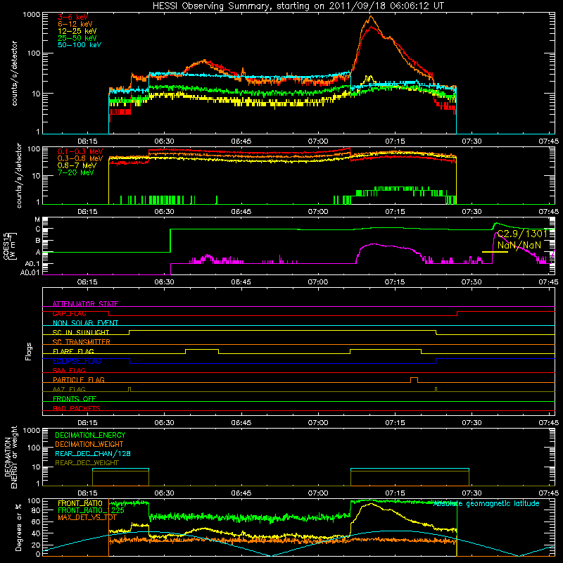Click the GOES15 [W m-2] axis title

click(9, 246)
